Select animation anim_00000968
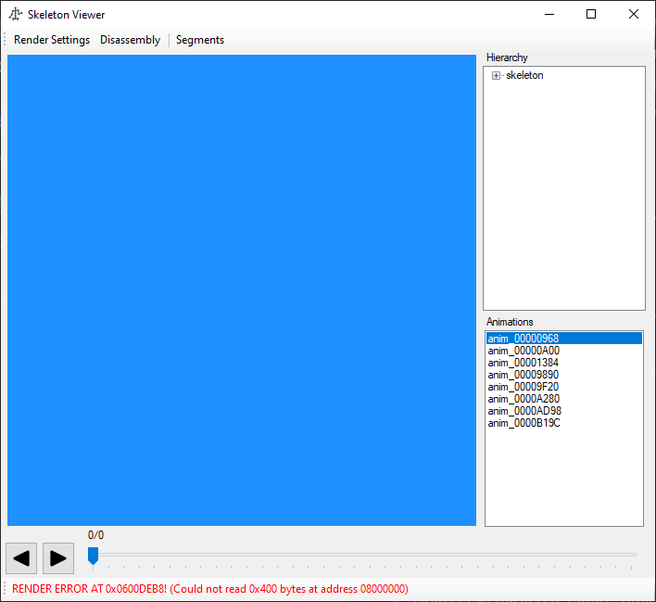This screenshot has height=602, width=656. [x=524, y=339]
